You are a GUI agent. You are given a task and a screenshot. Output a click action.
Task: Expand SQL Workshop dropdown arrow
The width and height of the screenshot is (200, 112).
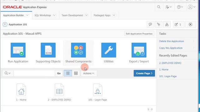pos(54,15)
